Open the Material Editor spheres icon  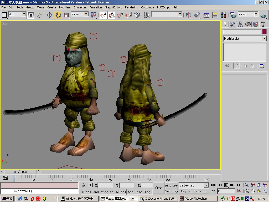[x=224, y=15]
